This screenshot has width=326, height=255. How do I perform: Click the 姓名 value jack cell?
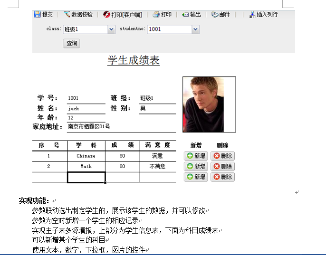[x=86, y=109]
